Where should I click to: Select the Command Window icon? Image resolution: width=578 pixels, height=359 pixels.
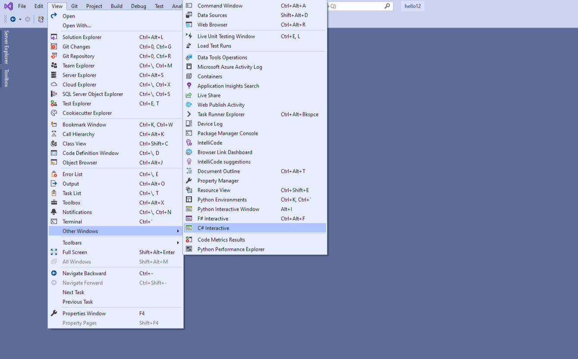click(189, 6)
